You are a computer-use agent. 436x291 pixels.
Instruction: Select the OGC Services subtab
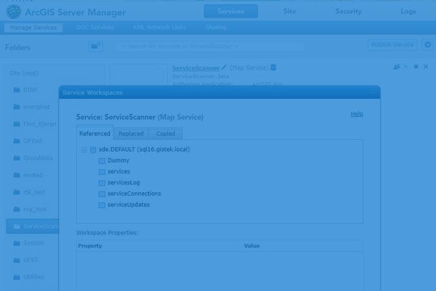click(x=95, y=27)
